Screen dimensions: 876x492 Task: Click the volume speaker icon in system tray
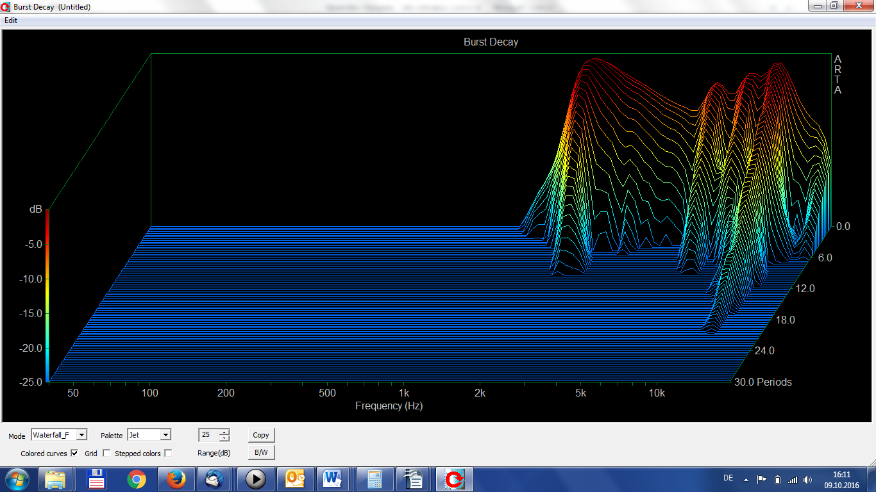coord(807,479)
